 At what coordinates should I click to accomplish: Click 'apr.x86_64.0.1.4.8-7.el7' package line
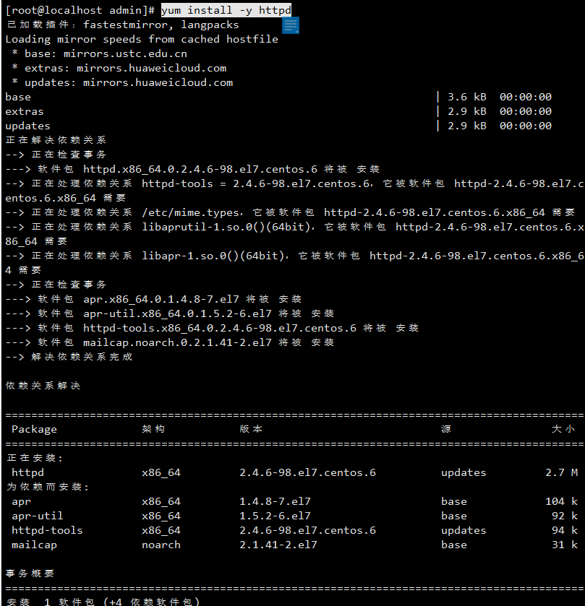coord(161,299)
